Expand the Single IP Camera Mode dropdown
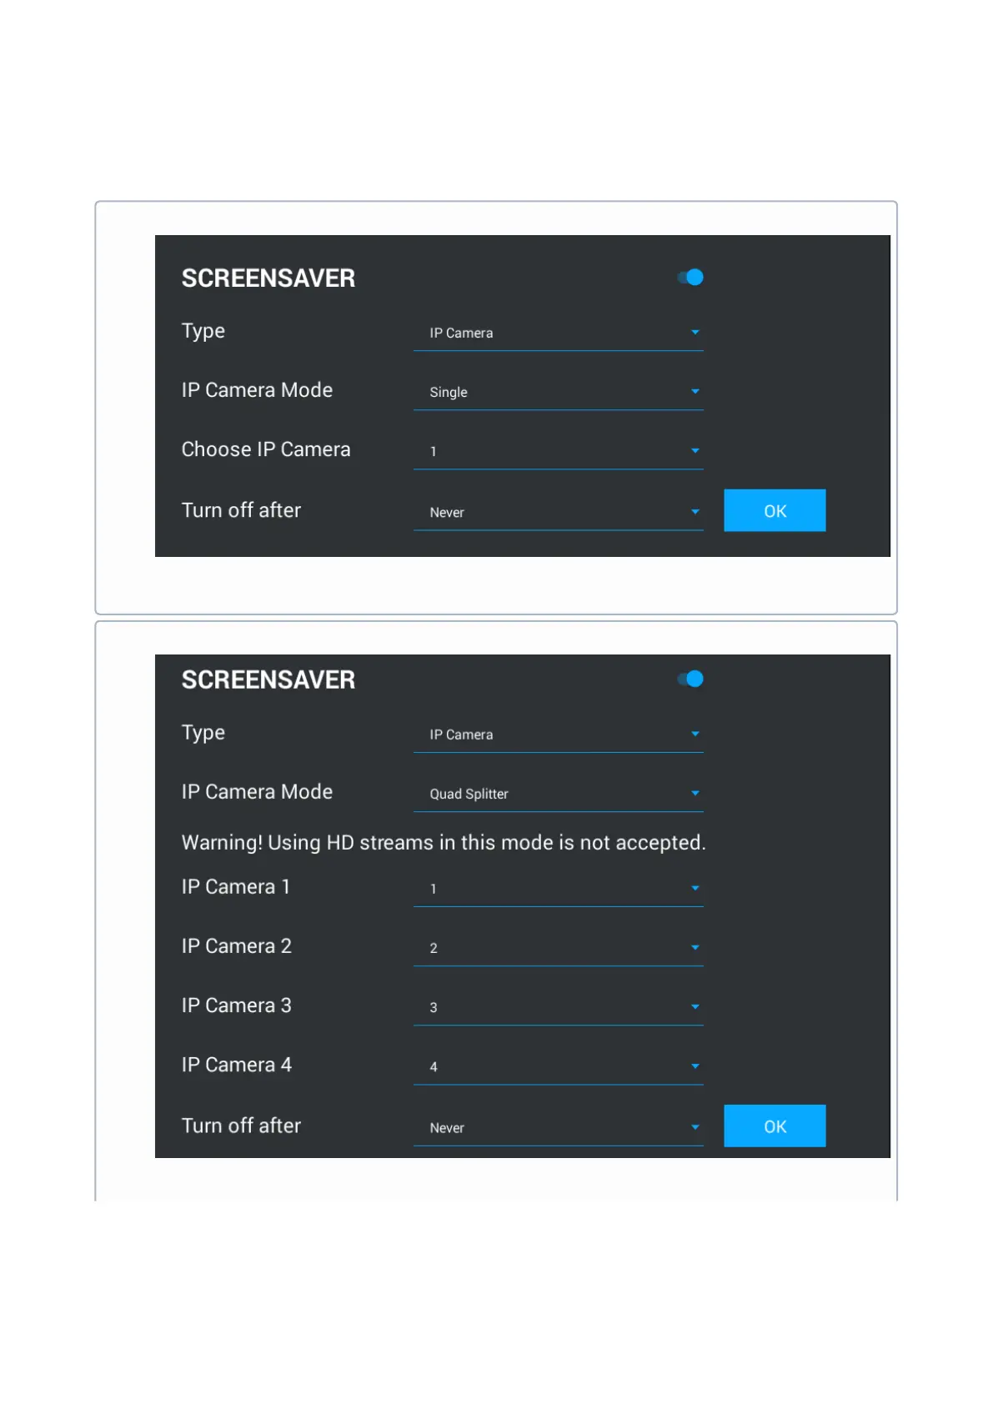Image resolution: width=993 pixels, height=1404 pixels. pos(558,393)
